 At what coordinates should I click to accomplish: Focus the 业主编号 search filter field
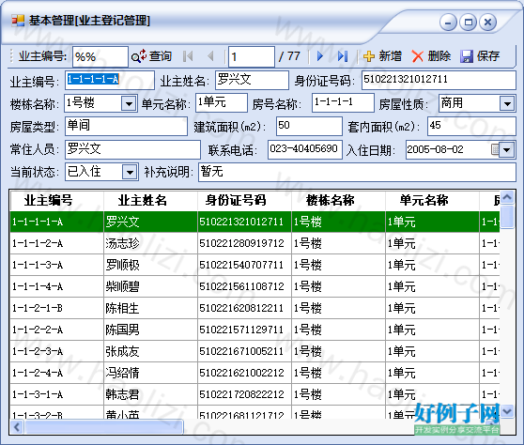coord(100,56)
